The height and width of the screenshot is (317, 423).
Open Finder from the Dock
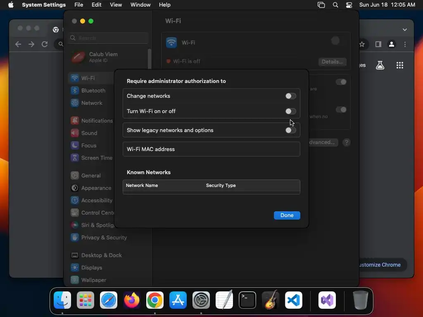coord(62,300)
